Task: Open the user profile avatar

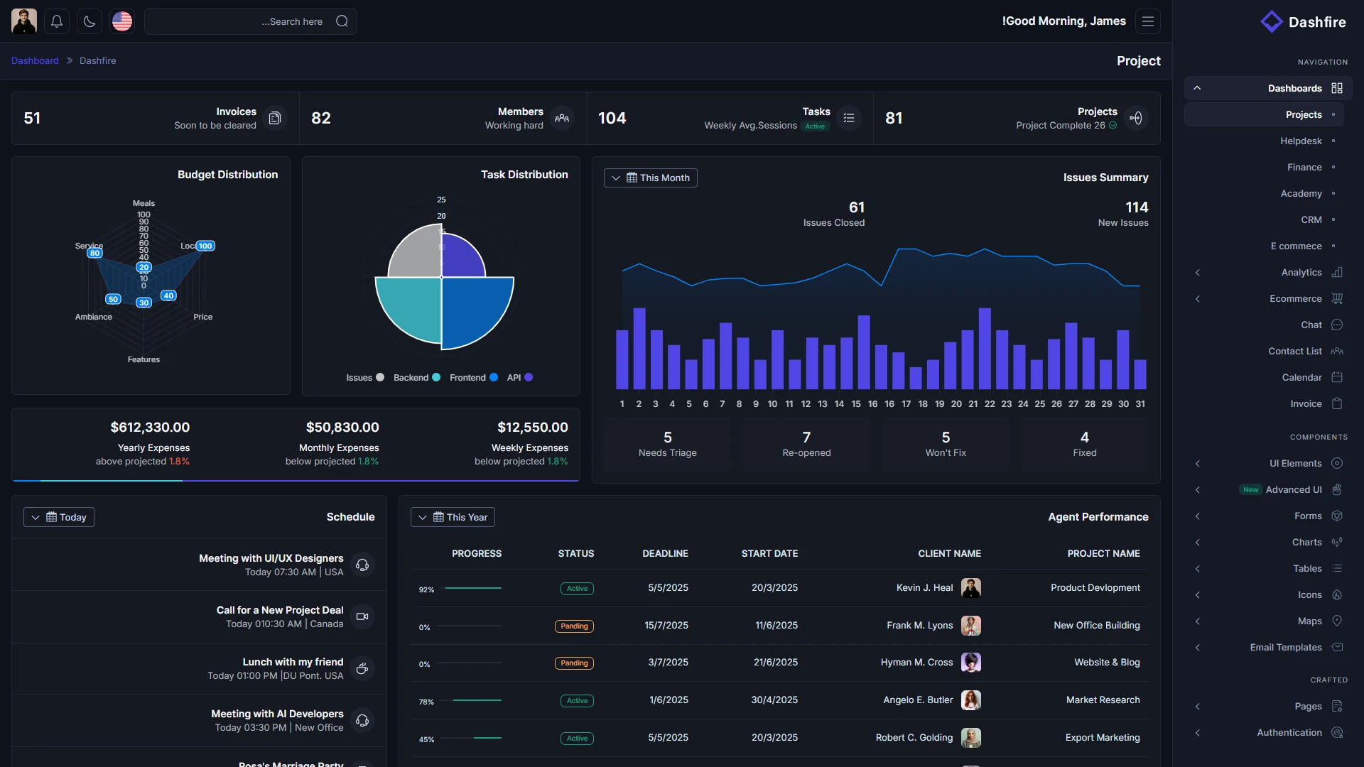Action: tap(24, 21)
